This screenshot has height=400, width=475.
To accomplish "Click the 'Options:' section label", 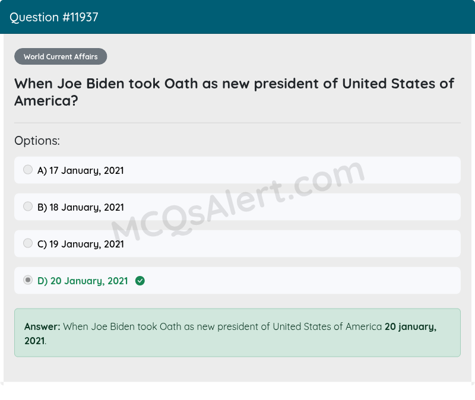I will (37, 141).
